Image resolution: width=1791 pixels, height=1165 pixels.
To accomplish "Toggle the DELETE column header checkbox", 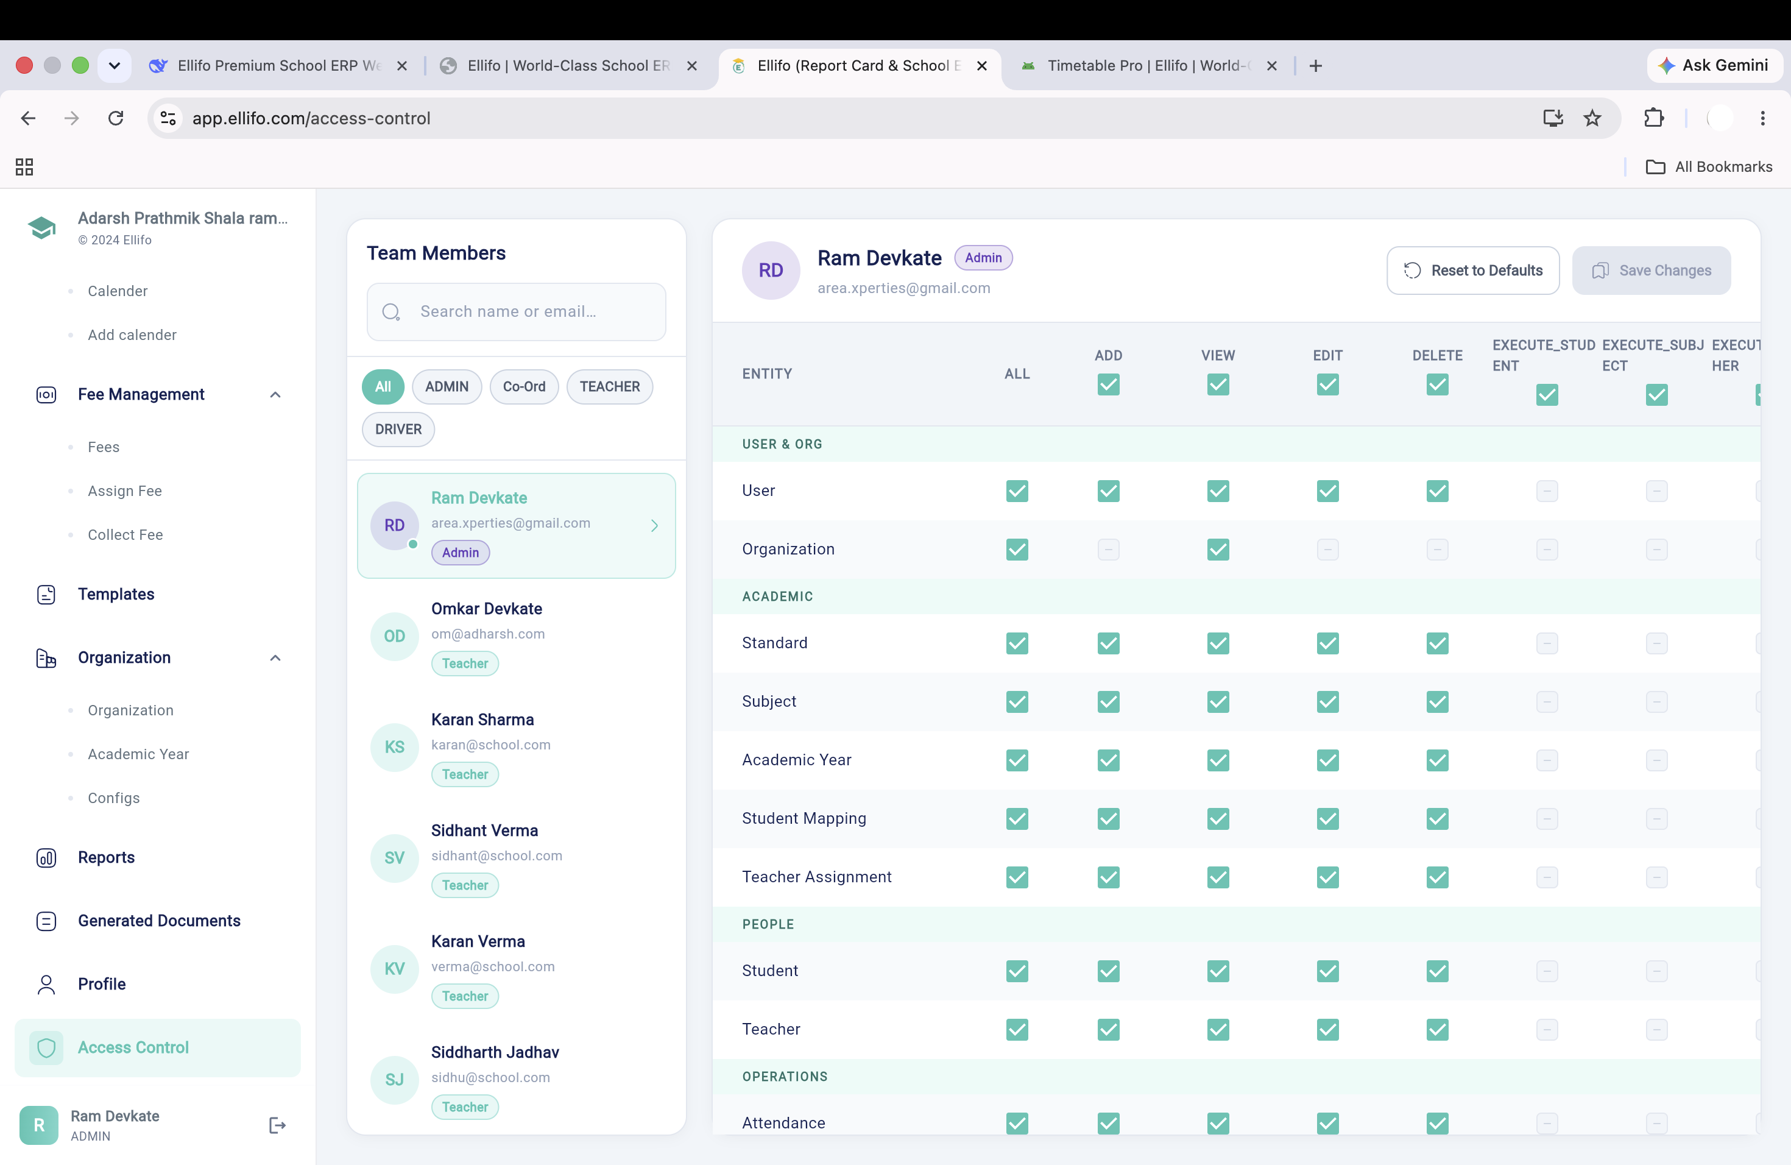I will pos(1436,384).
